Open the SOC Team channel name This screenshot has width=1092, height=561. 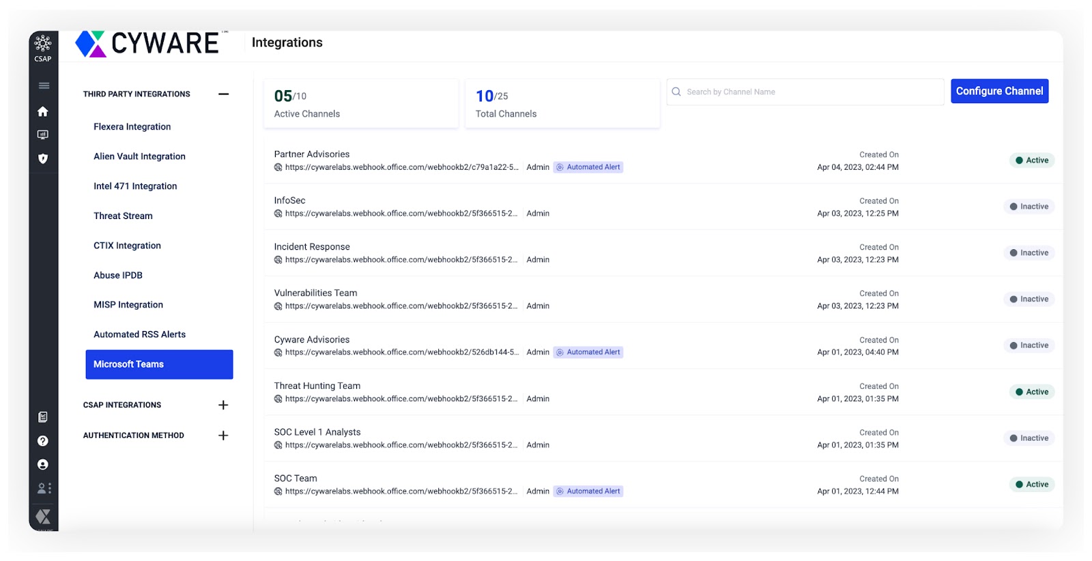[296, 478]
